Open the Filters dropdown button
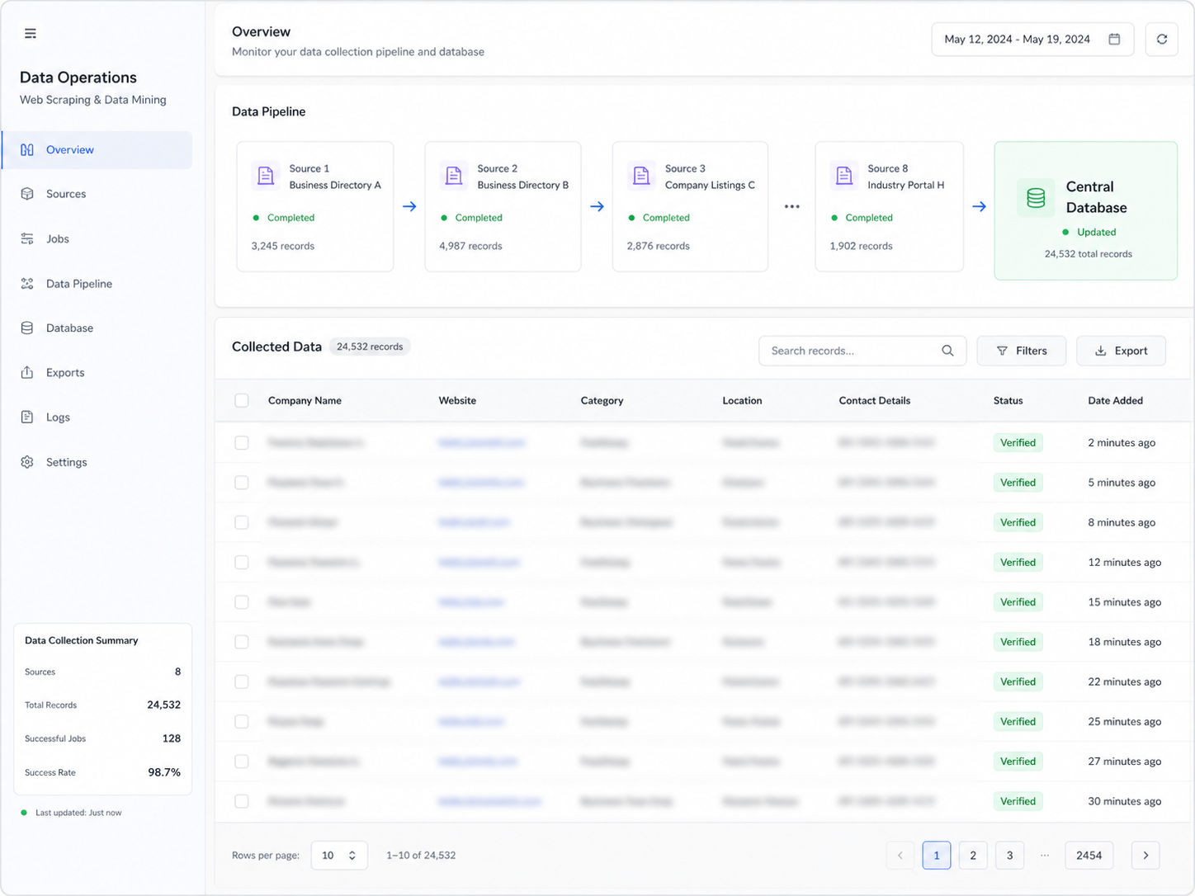 point(1022,351)
